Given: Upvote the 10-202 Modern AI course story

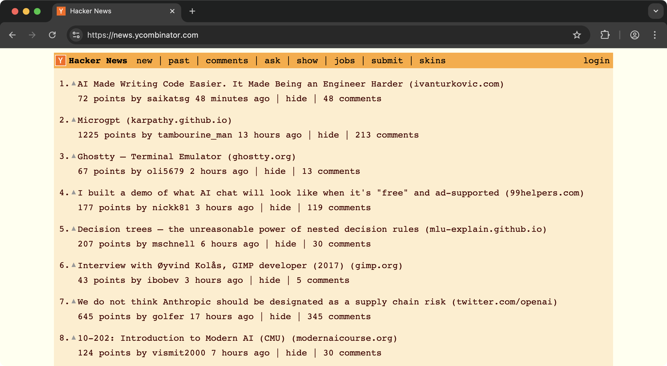Looking at the screenshot, I should 74,338.
